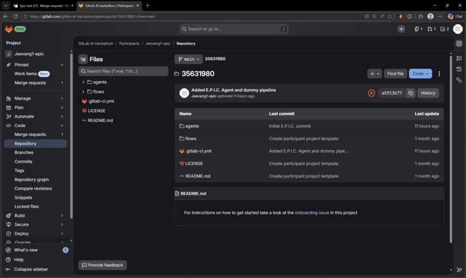466x278 pixels.
Task: Open Copilot Chat in browser toolbar
Action: 455,16
